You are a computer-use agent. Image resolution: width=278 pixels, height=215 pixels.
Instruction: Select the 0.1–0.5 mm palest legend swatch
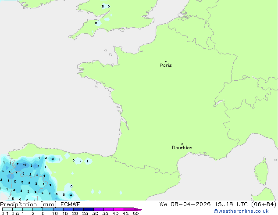tap(7, 209)
